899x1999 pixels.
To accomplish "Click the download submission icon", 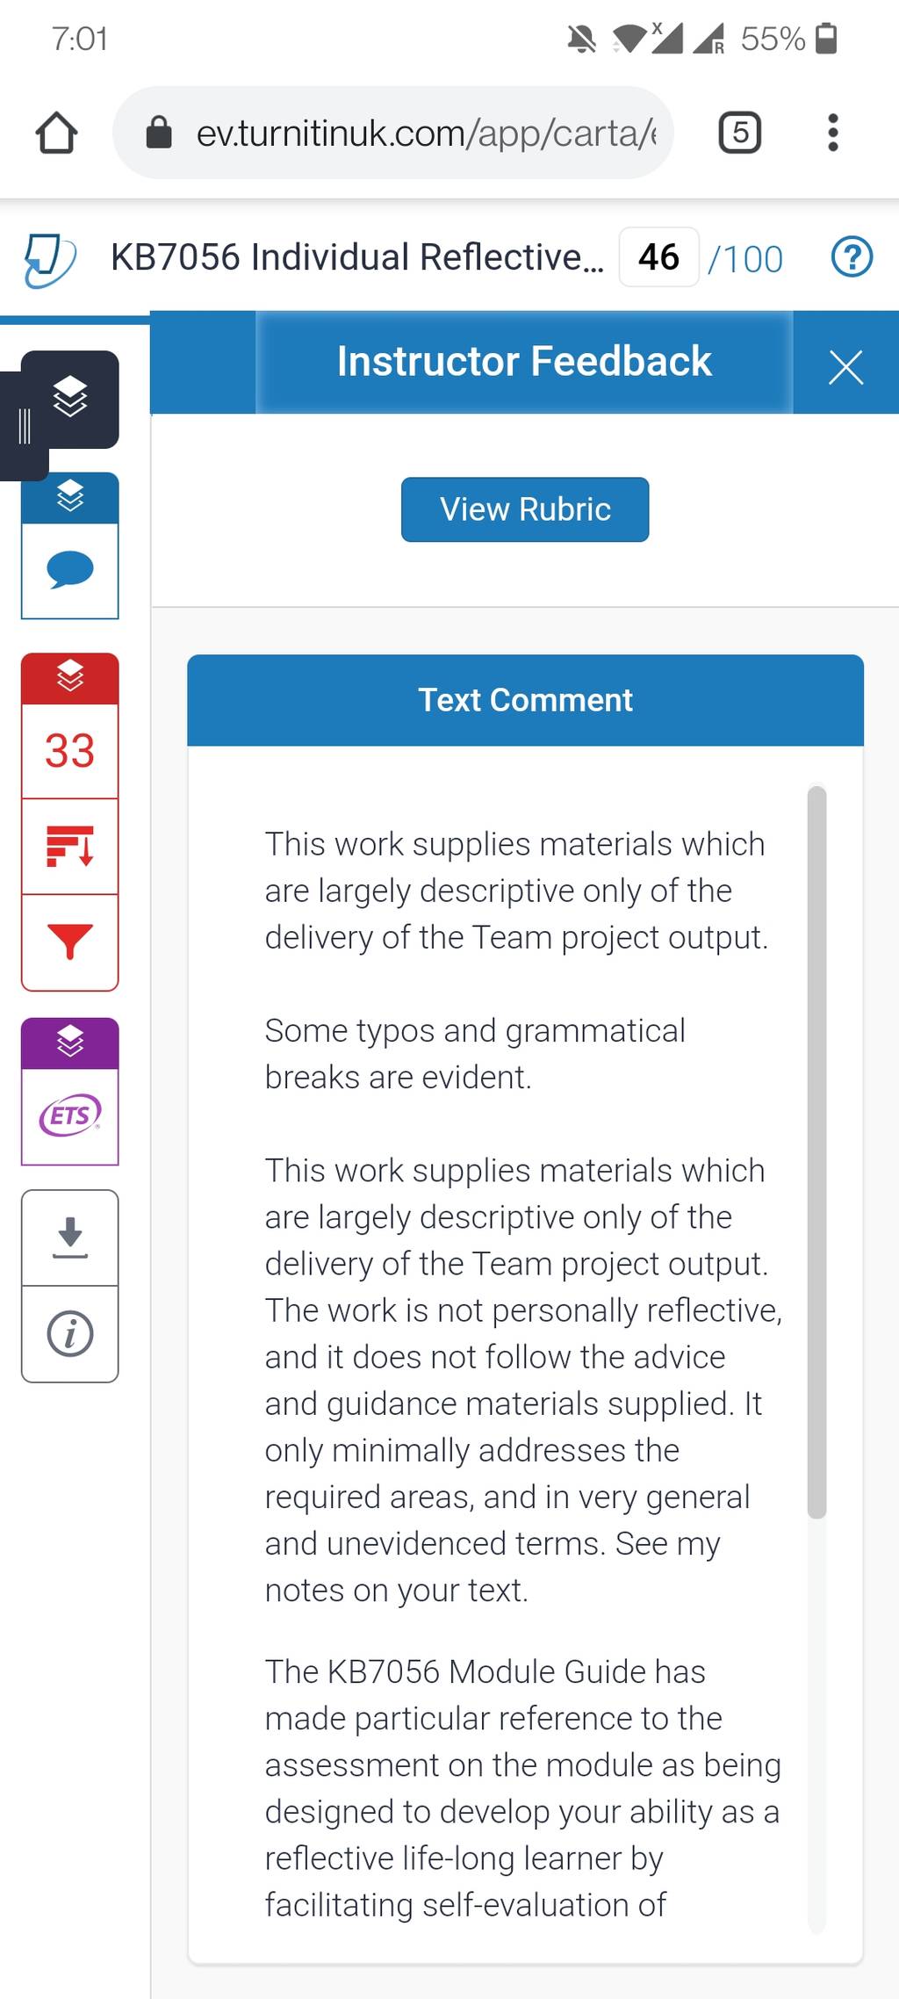I will (70, 1238).
